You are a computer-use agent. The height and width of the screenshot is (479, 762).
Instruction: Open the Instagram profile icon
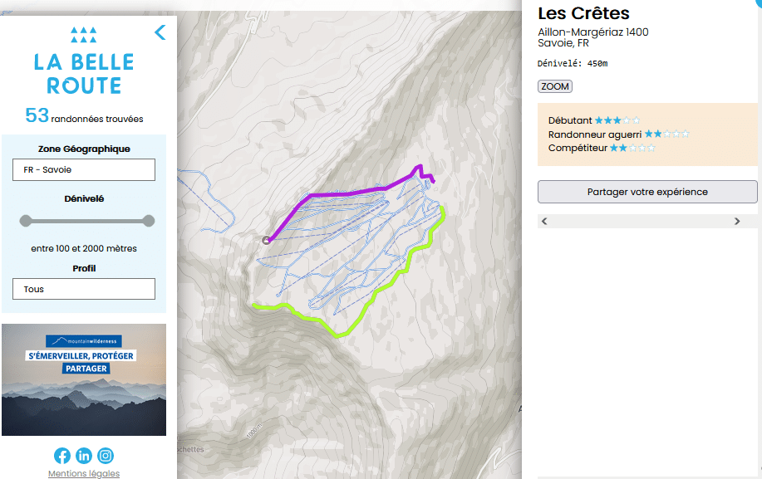coord(106,456)
